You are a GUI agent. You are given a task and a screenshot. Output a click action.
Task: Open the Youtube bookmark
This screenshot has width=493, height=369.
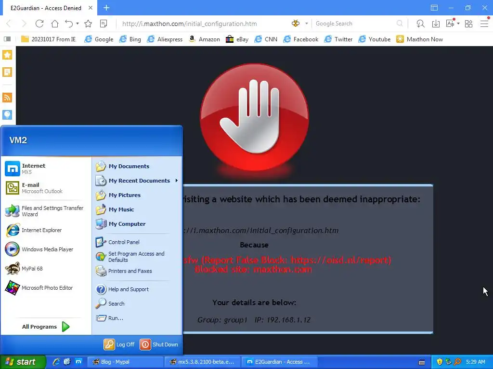375,39
